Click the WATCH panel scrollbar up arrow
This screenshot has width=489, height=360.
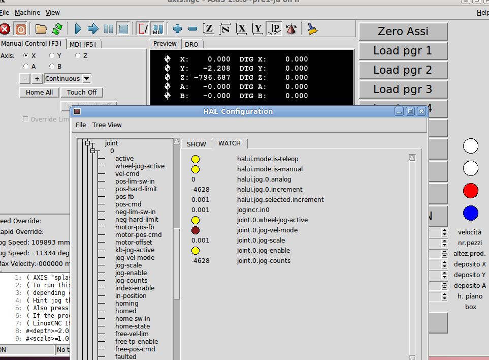coord(412,158)
